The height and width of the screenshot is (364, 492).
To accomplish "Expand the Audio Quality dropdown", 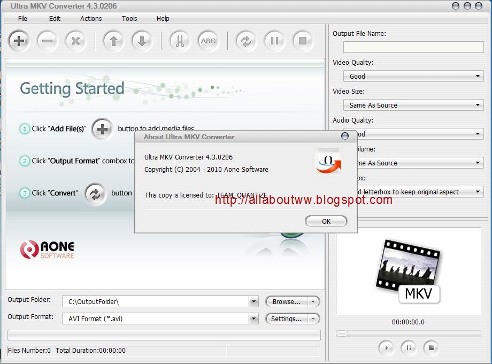I will (x=478, y=134).
